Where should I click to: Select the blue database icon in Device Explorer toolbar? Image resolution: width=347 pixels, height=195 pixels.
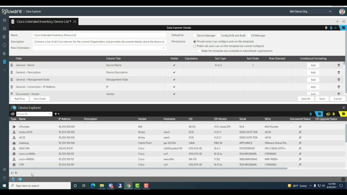[310, 114]
